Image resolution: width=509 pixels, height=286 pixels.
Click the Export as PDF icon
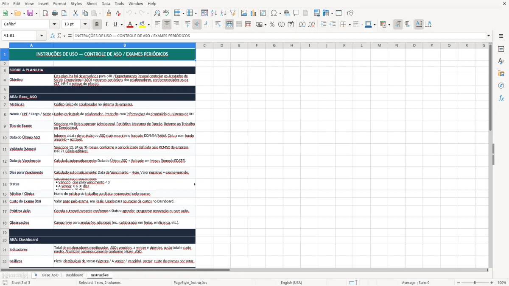click(x=45, y=13)
